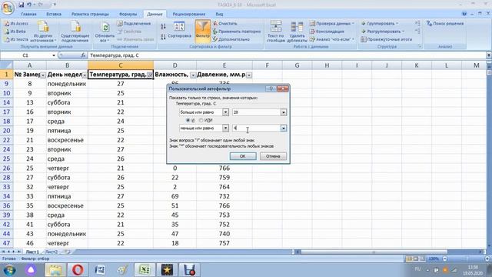Image resolution: width=492 pixels, height=277 pixels.
Task: Open the Excel help question mark icon
Action: pos(464,14)
